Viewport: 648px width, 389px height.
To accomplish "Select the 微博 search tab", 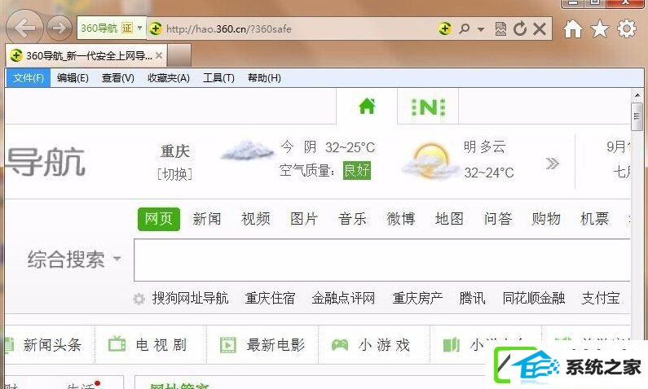I will [401, 219].
